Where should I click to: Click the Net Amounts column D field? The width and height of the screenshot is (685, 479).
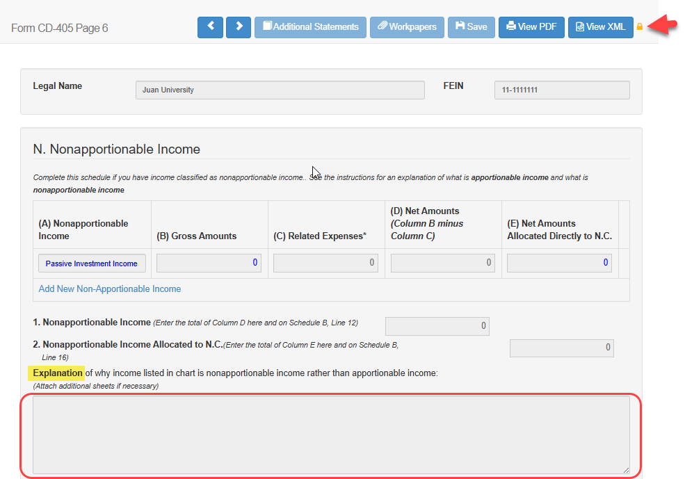pyautogui.click(x=443, y=263)
